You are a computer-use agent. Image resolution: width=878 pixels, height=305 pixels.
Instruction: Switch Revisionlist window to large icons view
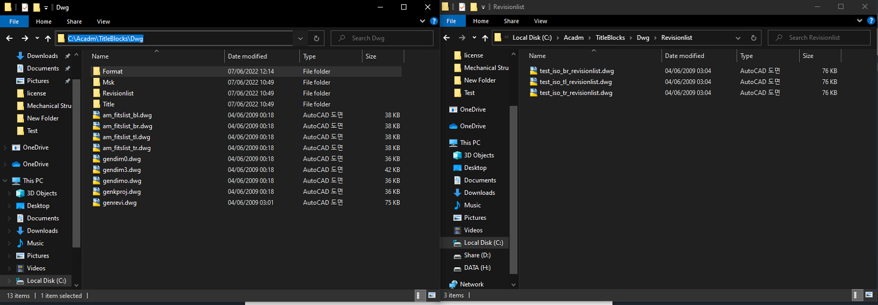869,295
